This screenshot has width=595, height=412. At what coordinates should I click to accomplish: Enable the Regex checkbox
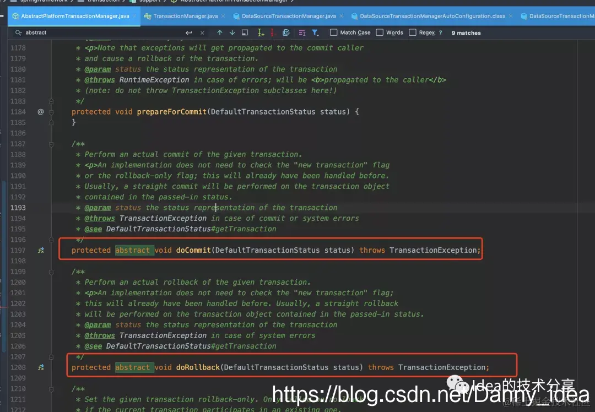(413, 32)
